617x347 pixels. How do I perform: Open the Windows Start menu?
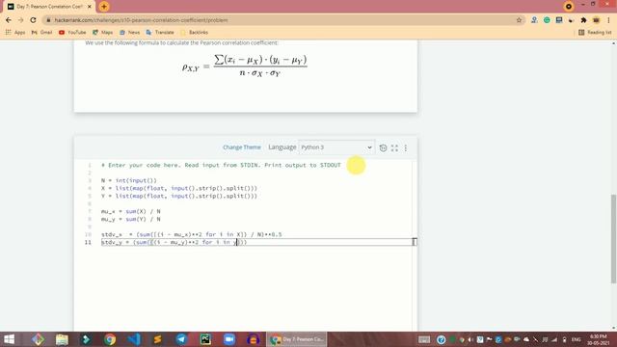click(9, 339)
